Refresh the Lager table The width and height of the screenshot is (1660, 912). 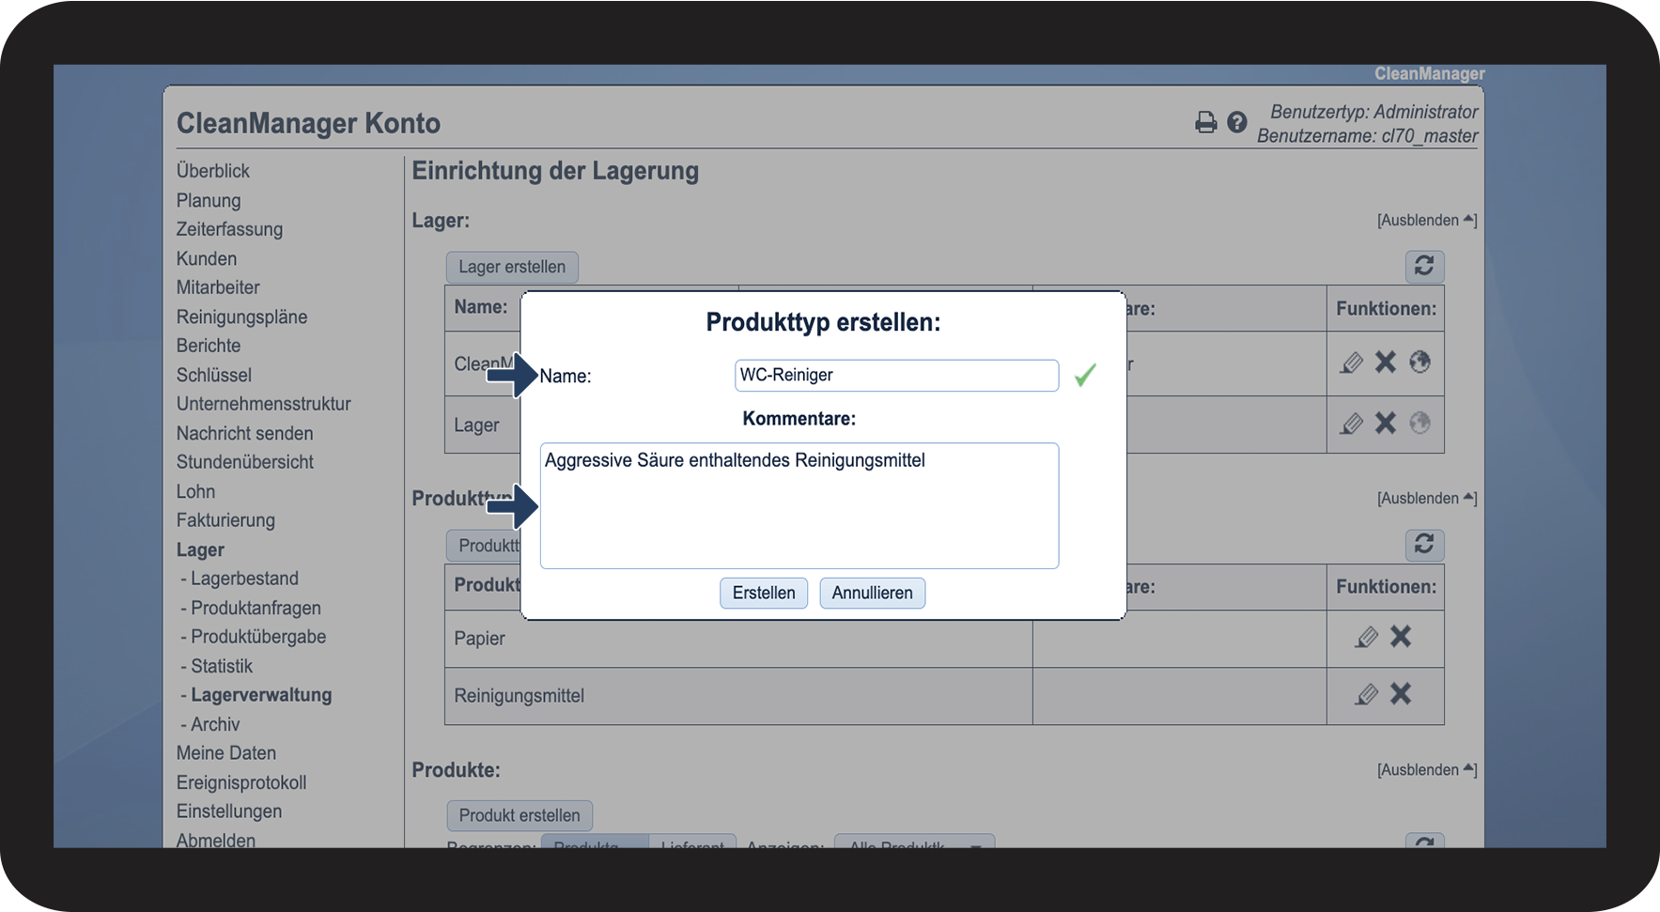1424,267
